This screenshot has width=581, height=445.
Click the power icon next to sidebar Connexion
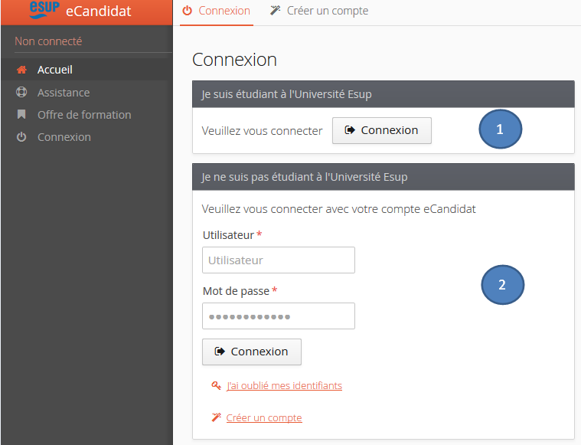coord(21,137)
